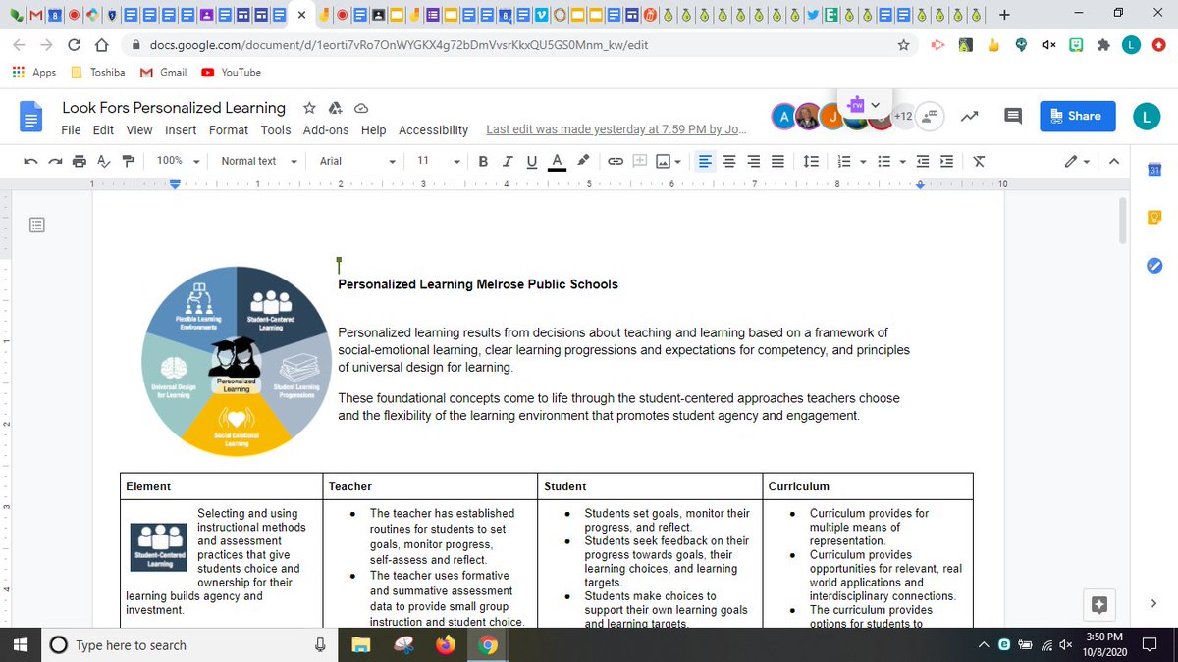Set left text alignment
This screenshot has height=662, width=1178.
706,161
